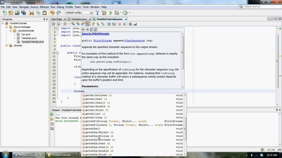Click the taskbar clock showing 11:37 AM

pyautogui.click(x=272, y=155)
